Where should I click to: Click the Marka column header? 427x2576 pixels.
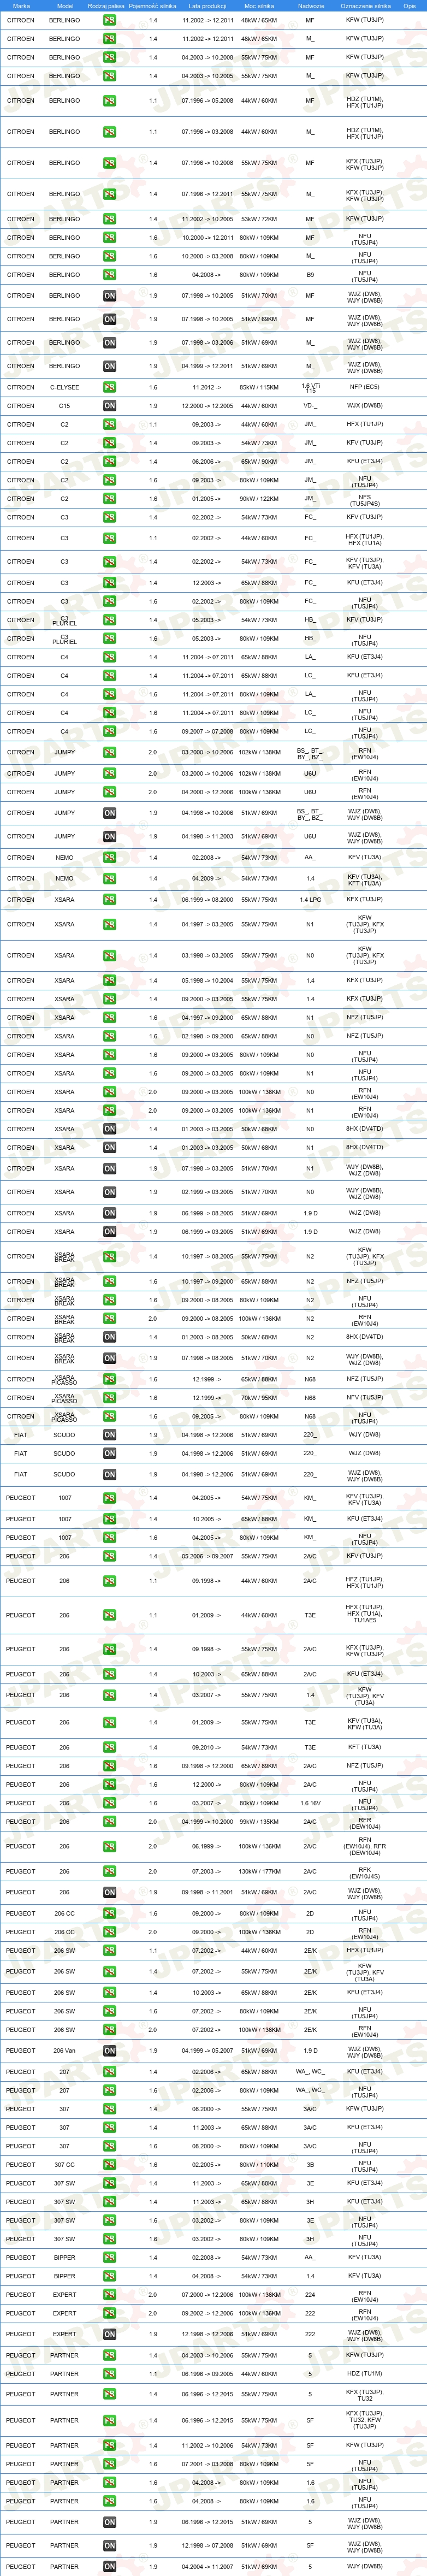(x=21, y=5)
